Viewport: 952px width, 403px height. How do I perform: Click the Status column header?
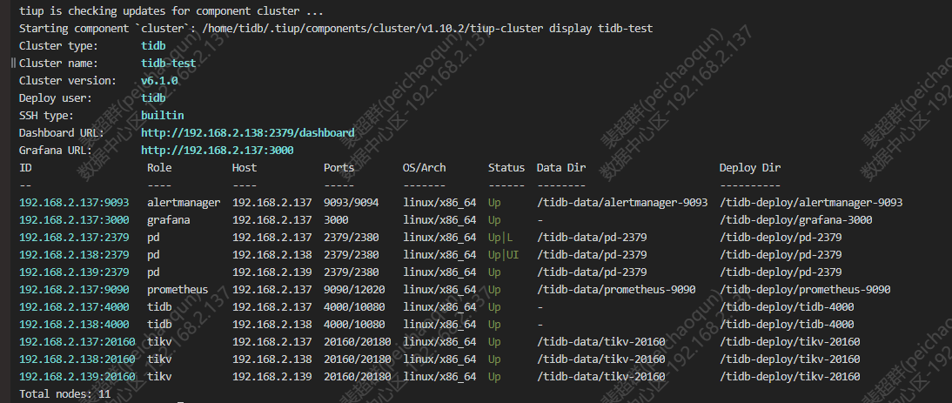[506, 167]
